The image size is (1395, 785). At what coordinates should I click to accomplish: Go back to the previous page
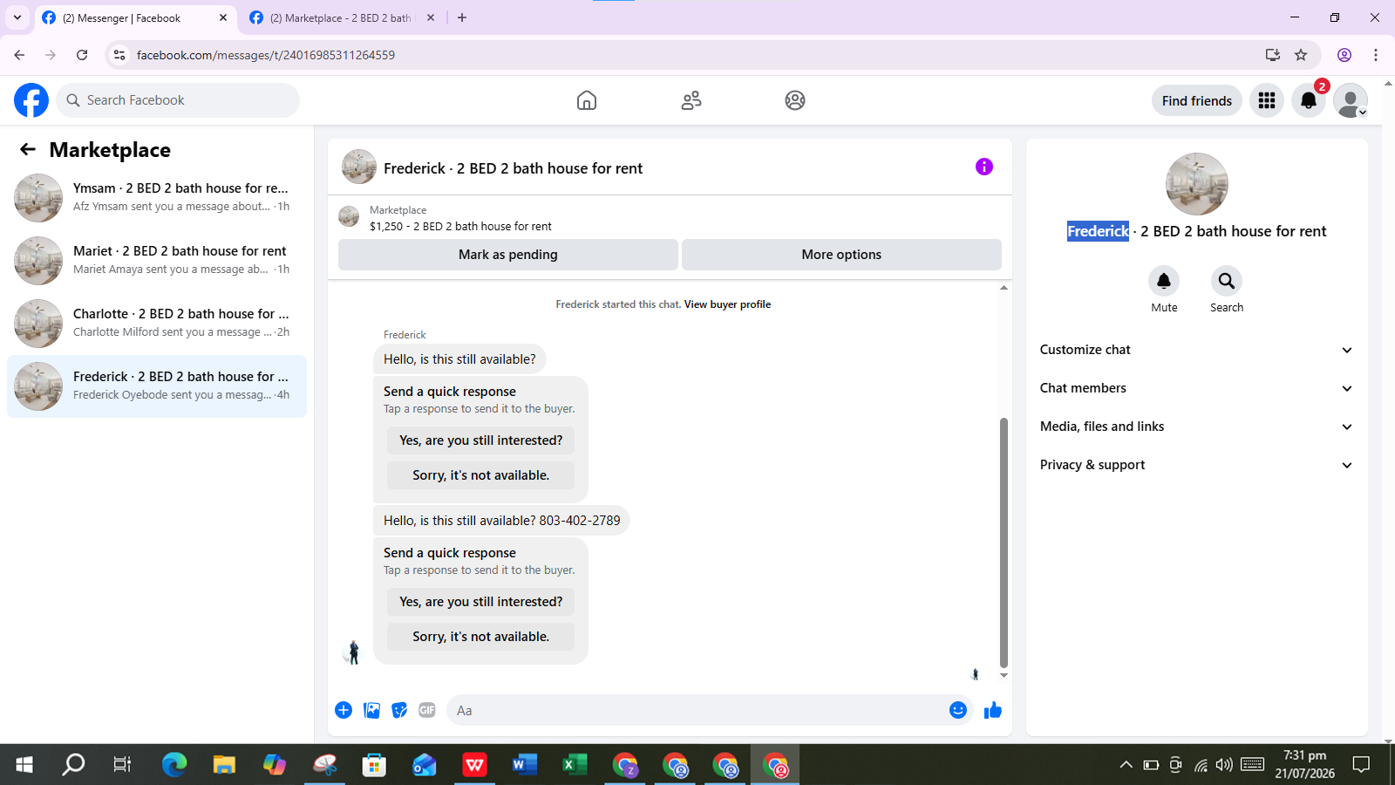(x=19, y=55)
